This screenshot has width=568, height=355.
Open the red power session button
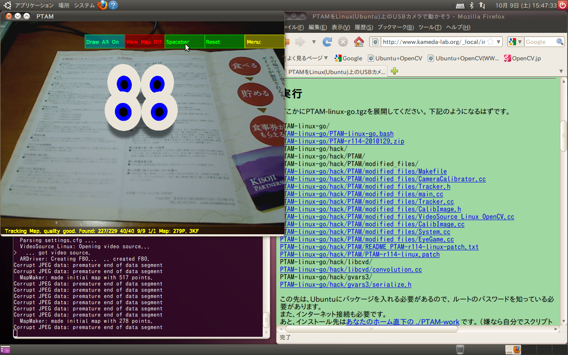pyautogui.click(x=563, y=5)
